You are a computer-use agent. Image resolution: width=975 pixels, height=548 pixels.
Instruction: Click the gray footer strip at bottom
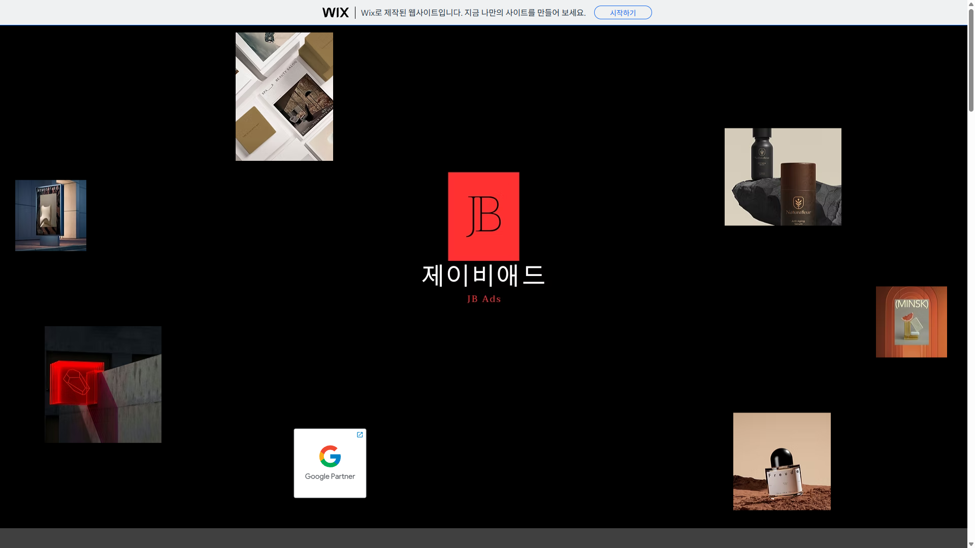(x=482, y=538)
